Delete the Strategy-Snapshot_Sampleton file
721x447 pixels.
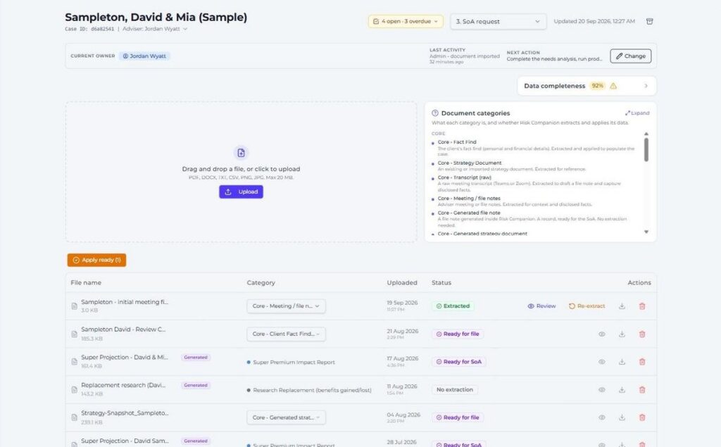[x=642, y=417]
